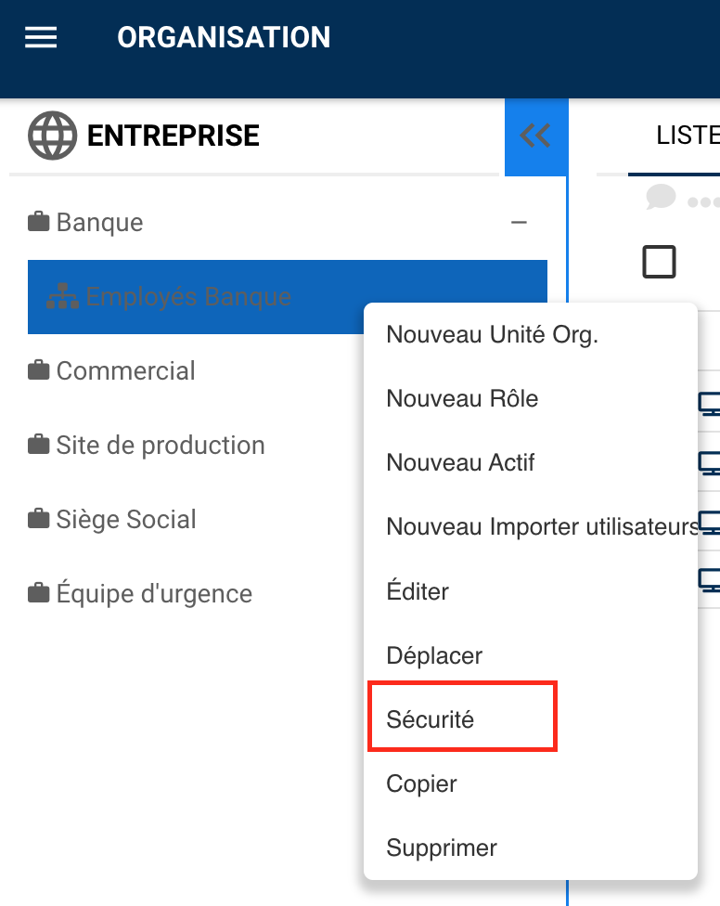720x906 pixels.
Task: Choose Éditer from the context menu
Action: 418,591
